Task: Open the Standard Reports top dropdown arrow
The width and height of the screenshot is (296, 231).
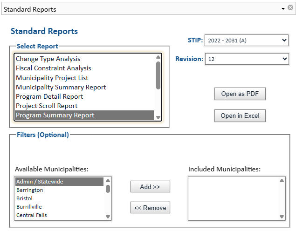Action: click(283, 9)
